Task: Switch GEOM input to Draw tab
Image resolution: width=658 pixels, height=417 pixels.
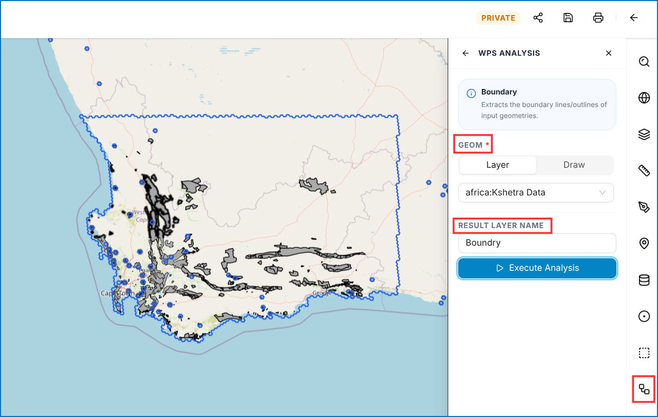Action: 574,165
